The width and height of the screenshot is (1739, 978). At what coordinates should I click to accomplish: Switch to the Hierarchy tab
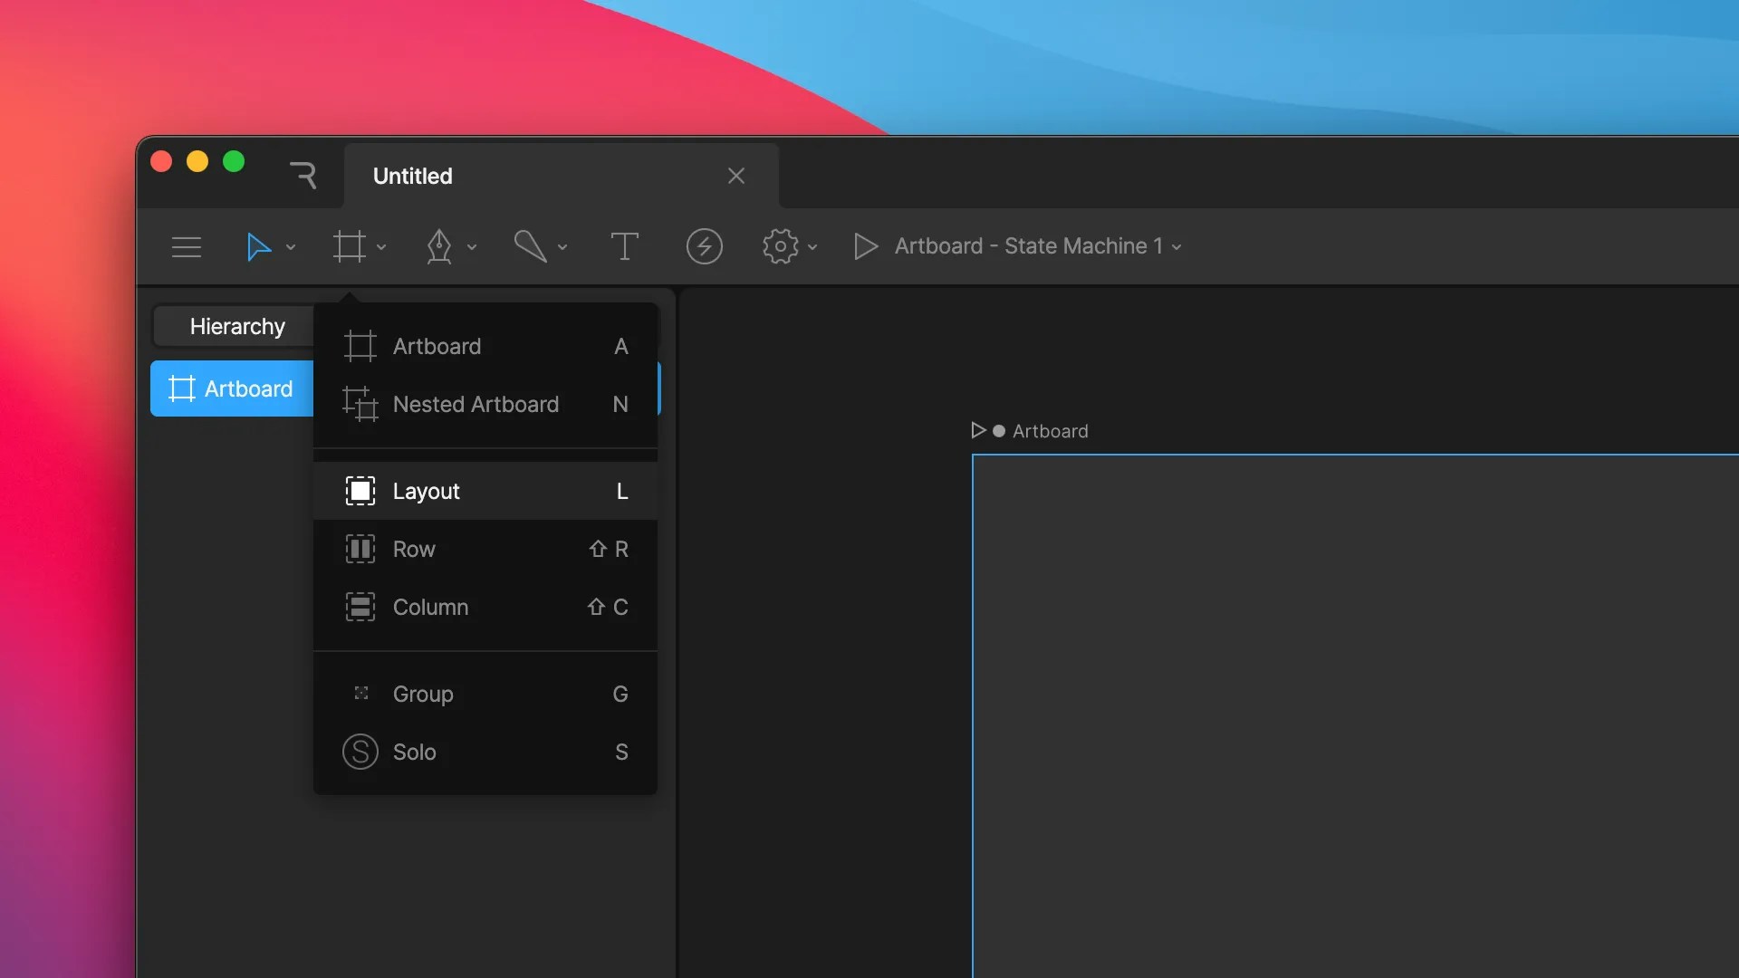pos(237,326)
